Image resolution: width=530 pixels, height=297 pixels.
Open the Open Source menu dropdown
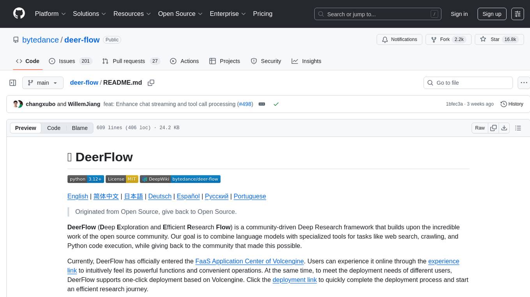tap(180, 14)
